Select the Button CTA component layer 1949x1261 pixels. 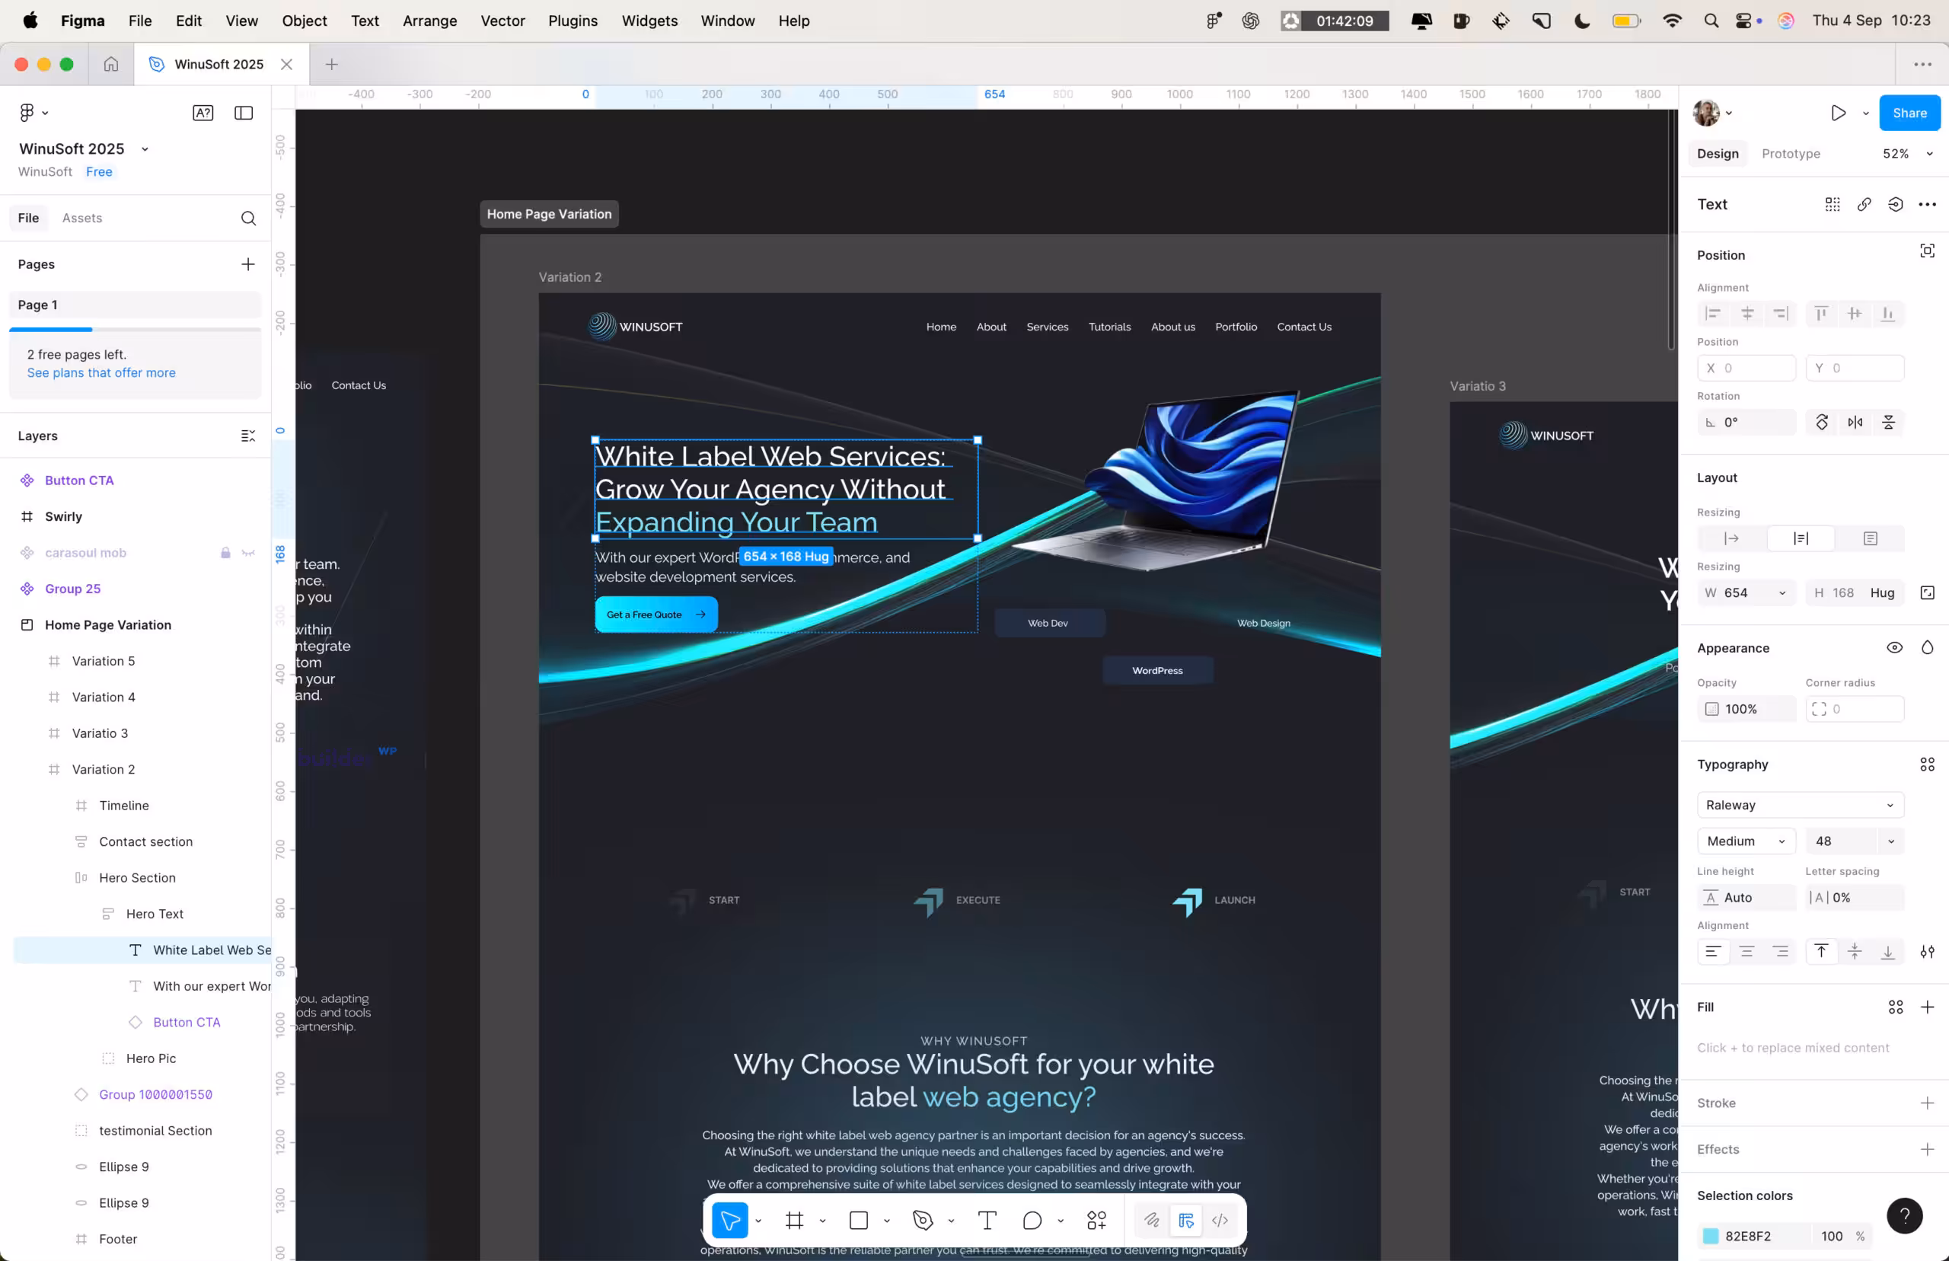pyautogui.click(x=79, y=480)
